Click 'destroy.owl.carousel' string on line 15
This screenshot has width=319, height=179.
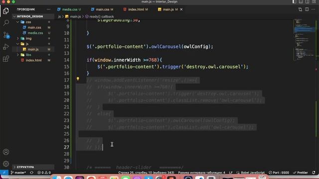click(x=213, y=67)
